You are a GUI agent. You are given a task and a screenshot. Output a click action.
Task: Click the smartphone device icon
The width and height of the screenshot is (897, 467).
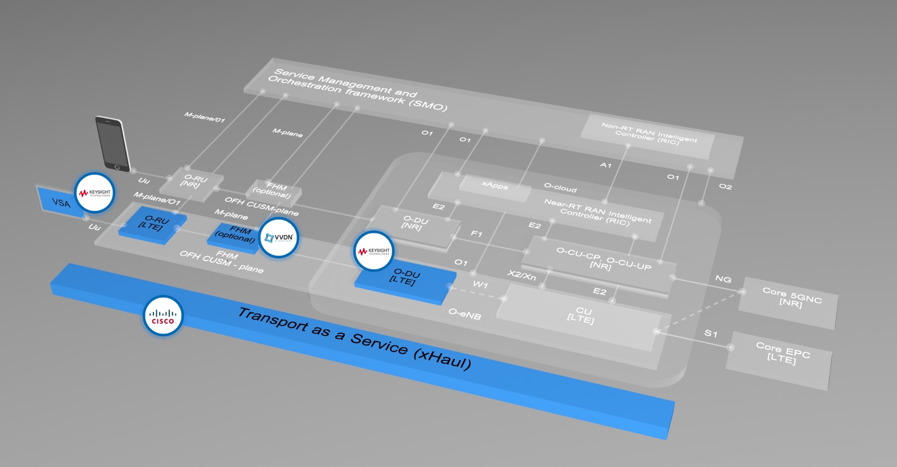click(x=113, y=144)
